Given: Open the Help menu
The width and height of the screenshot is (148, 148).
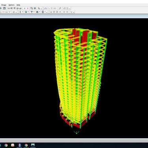Looking at the screenshot, I should click(x=19, y=5).
